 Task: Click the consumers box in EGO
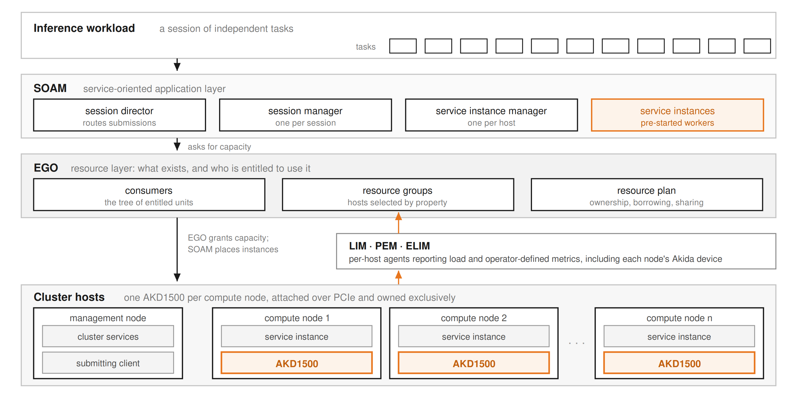point(149,195)
